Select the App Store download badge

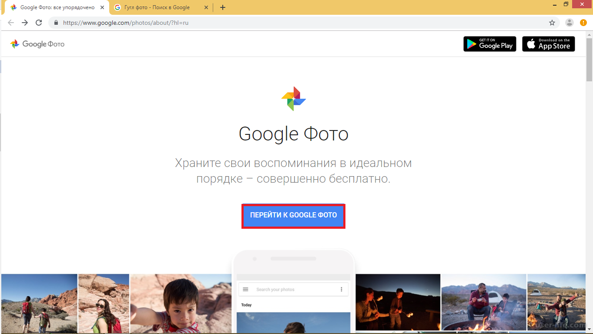coord(548,44)
